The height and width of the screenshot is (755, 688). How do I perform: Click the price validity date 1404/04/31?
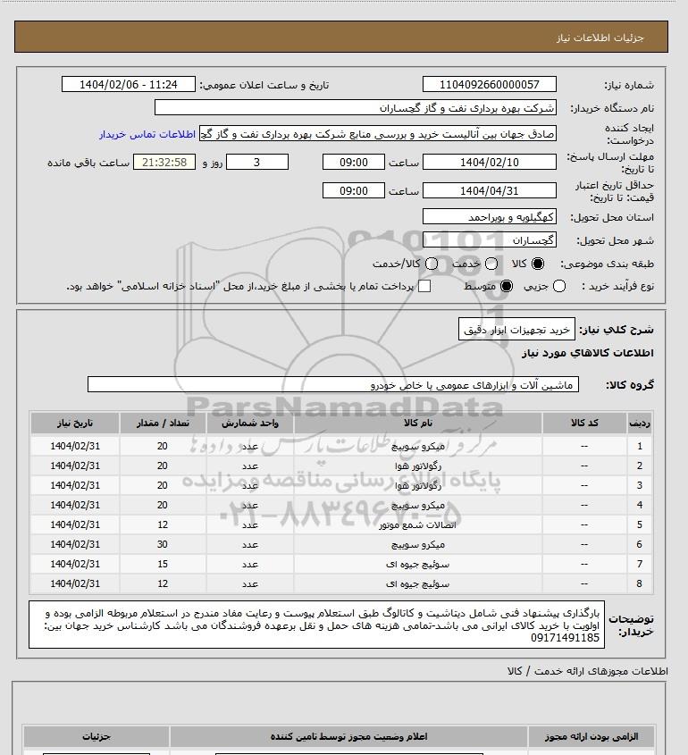(489, 190)
